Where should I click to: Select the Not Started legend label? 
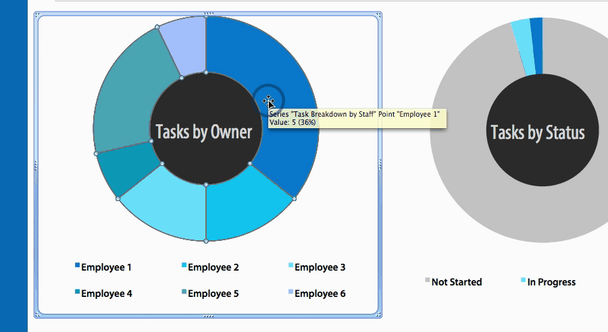click(x=457, y=282)
